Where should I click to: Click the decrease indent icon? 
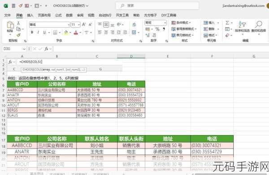click(119, 32)
